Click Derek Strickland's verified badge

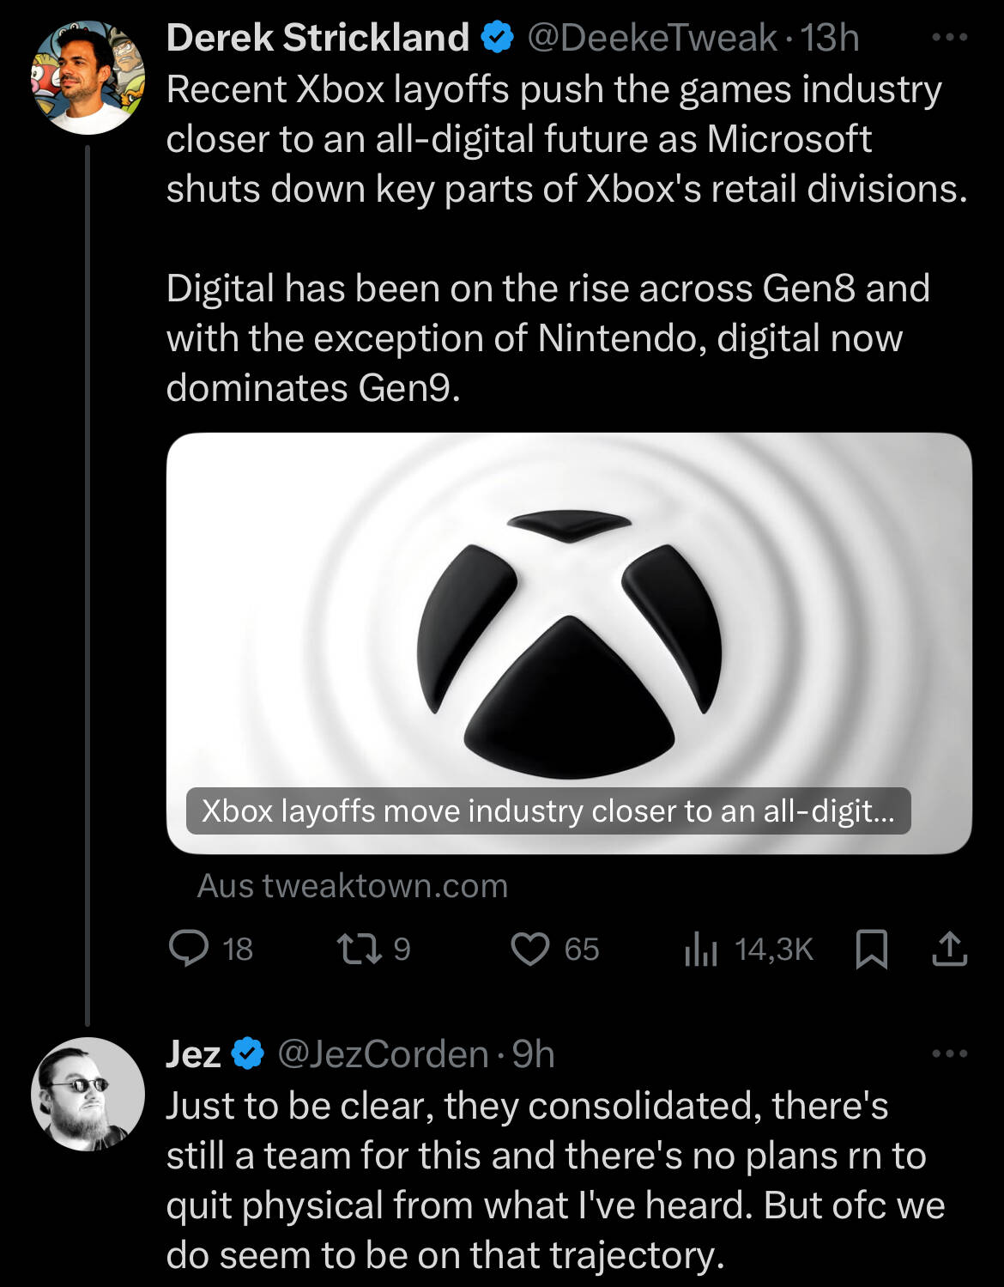tap(497, 38)
